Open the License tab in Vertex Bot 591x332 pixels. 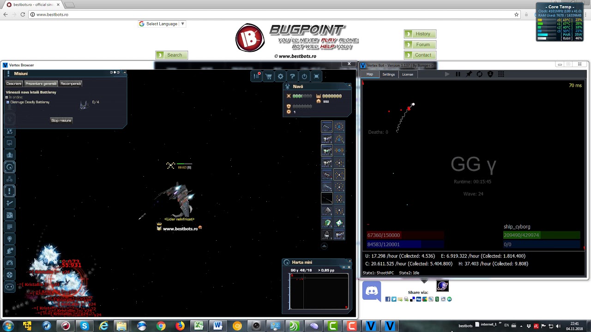408,74
